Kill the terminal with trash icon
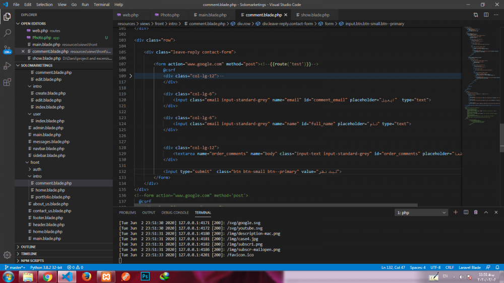 pyautogui.click(x=476, y=213)
